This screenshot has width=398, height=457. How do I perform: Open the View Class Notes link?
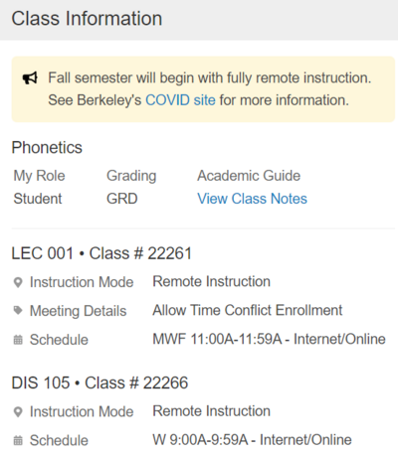point(252,199)
